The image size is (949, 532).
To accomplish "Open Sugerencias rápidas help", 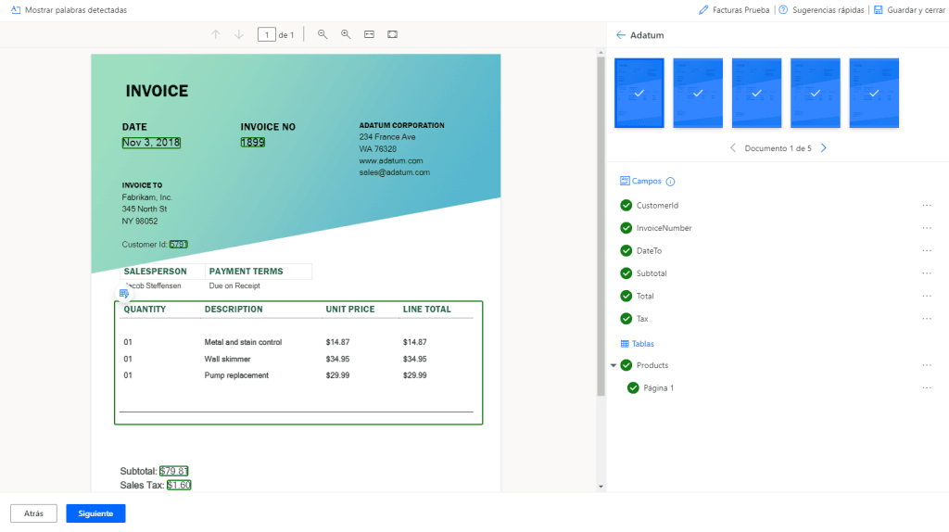I will click(x=821, y=9).
